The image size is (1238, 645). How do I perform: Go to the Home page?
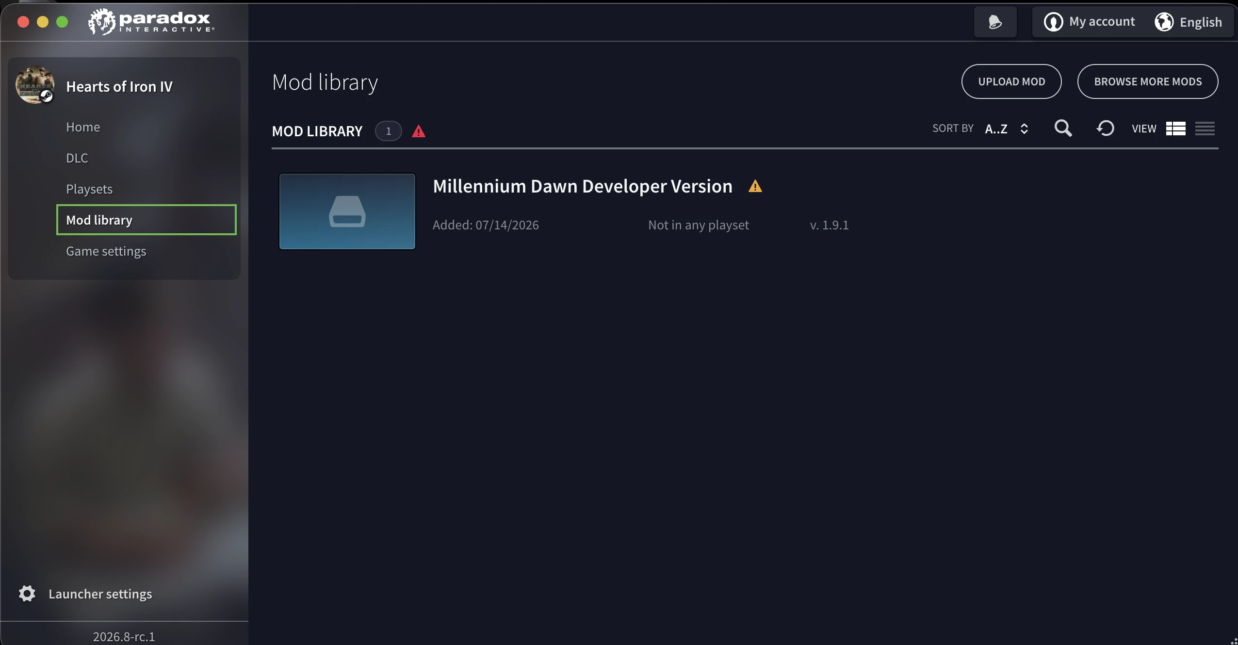pyautogui.click(x=83, y=127)
